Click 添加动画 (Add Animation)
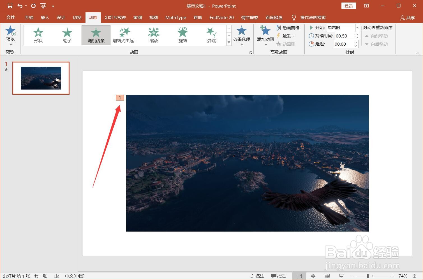The image size is (423, 280). pos(265,35)
